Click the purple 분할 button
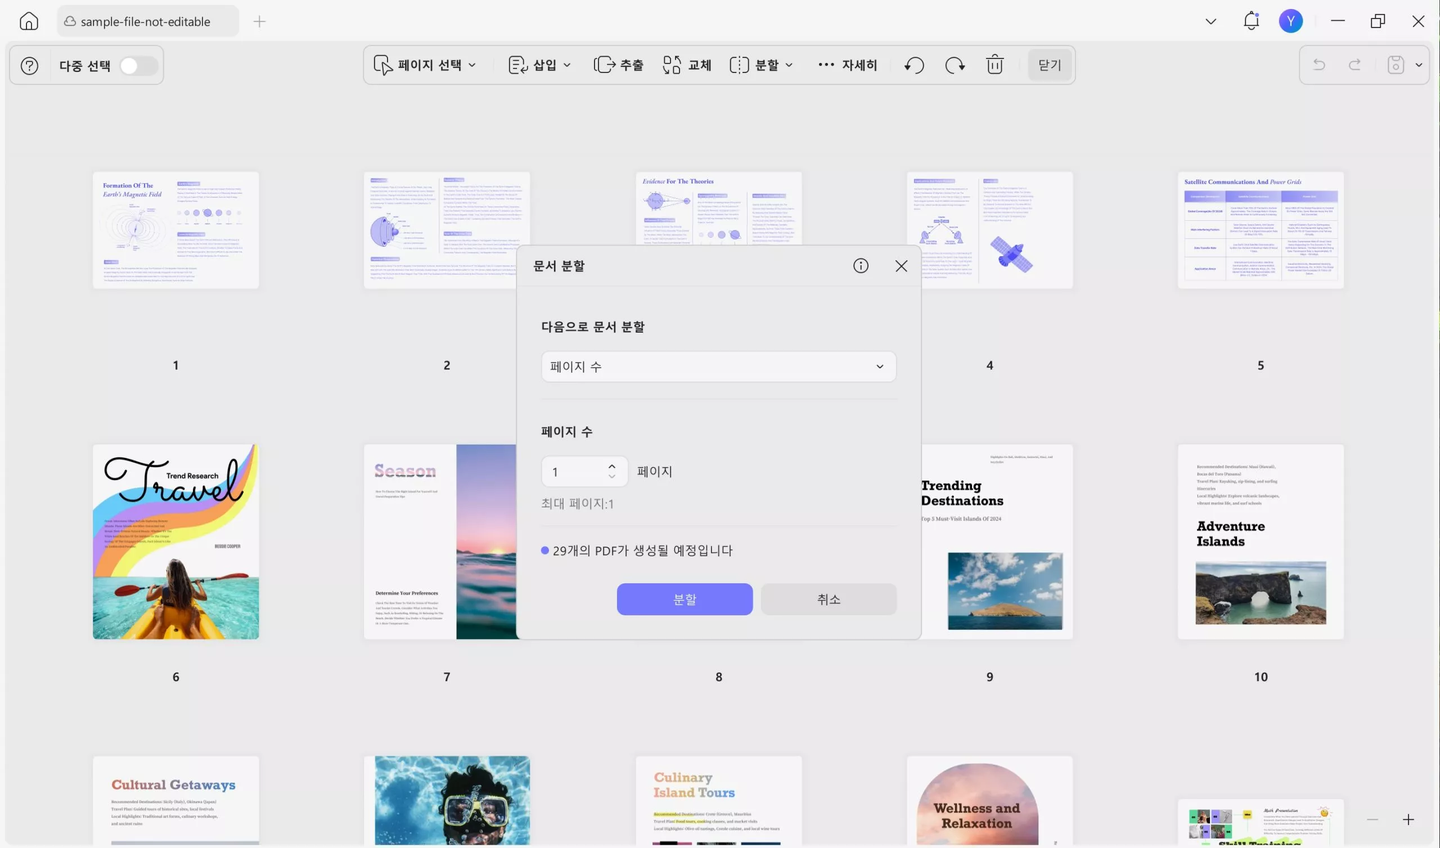The image size is (1440, 848). coord(685,599)
